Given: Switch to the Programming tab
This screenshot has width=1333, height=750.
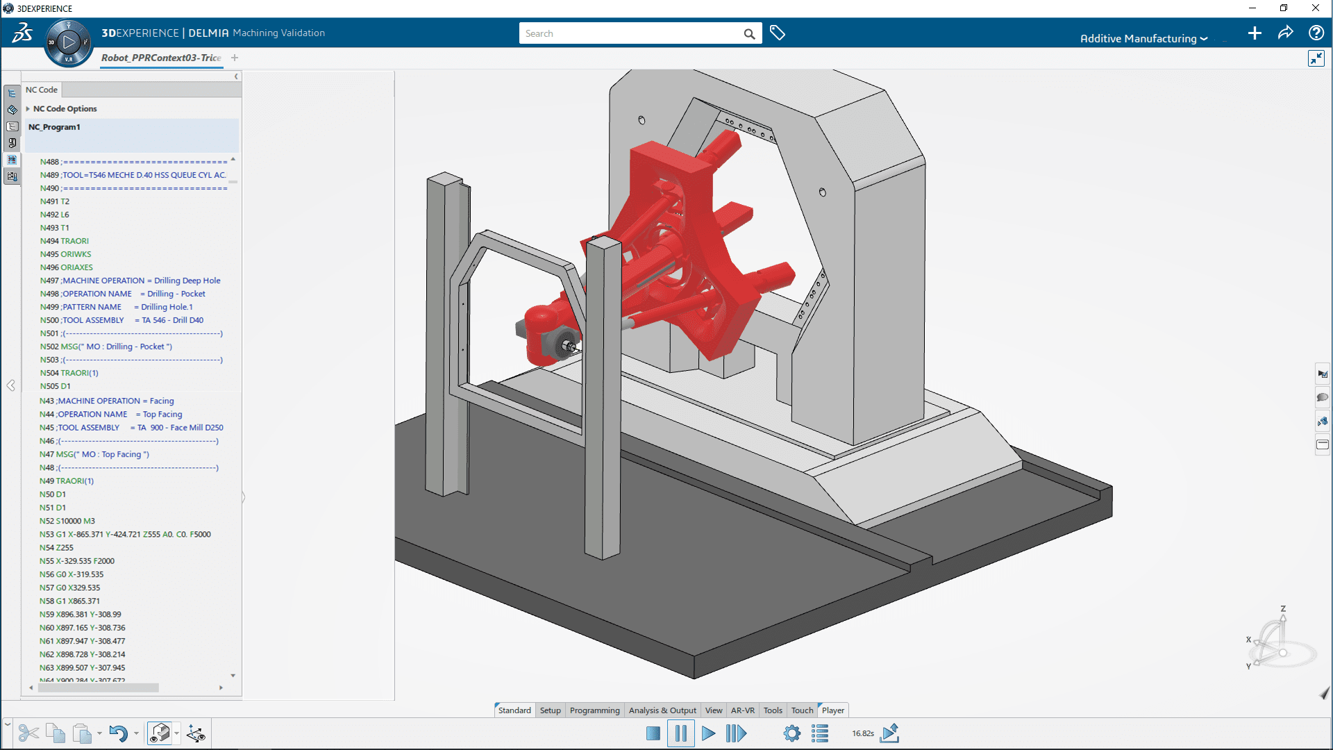Looking at the screenshot, I should [x=594, y=710].
